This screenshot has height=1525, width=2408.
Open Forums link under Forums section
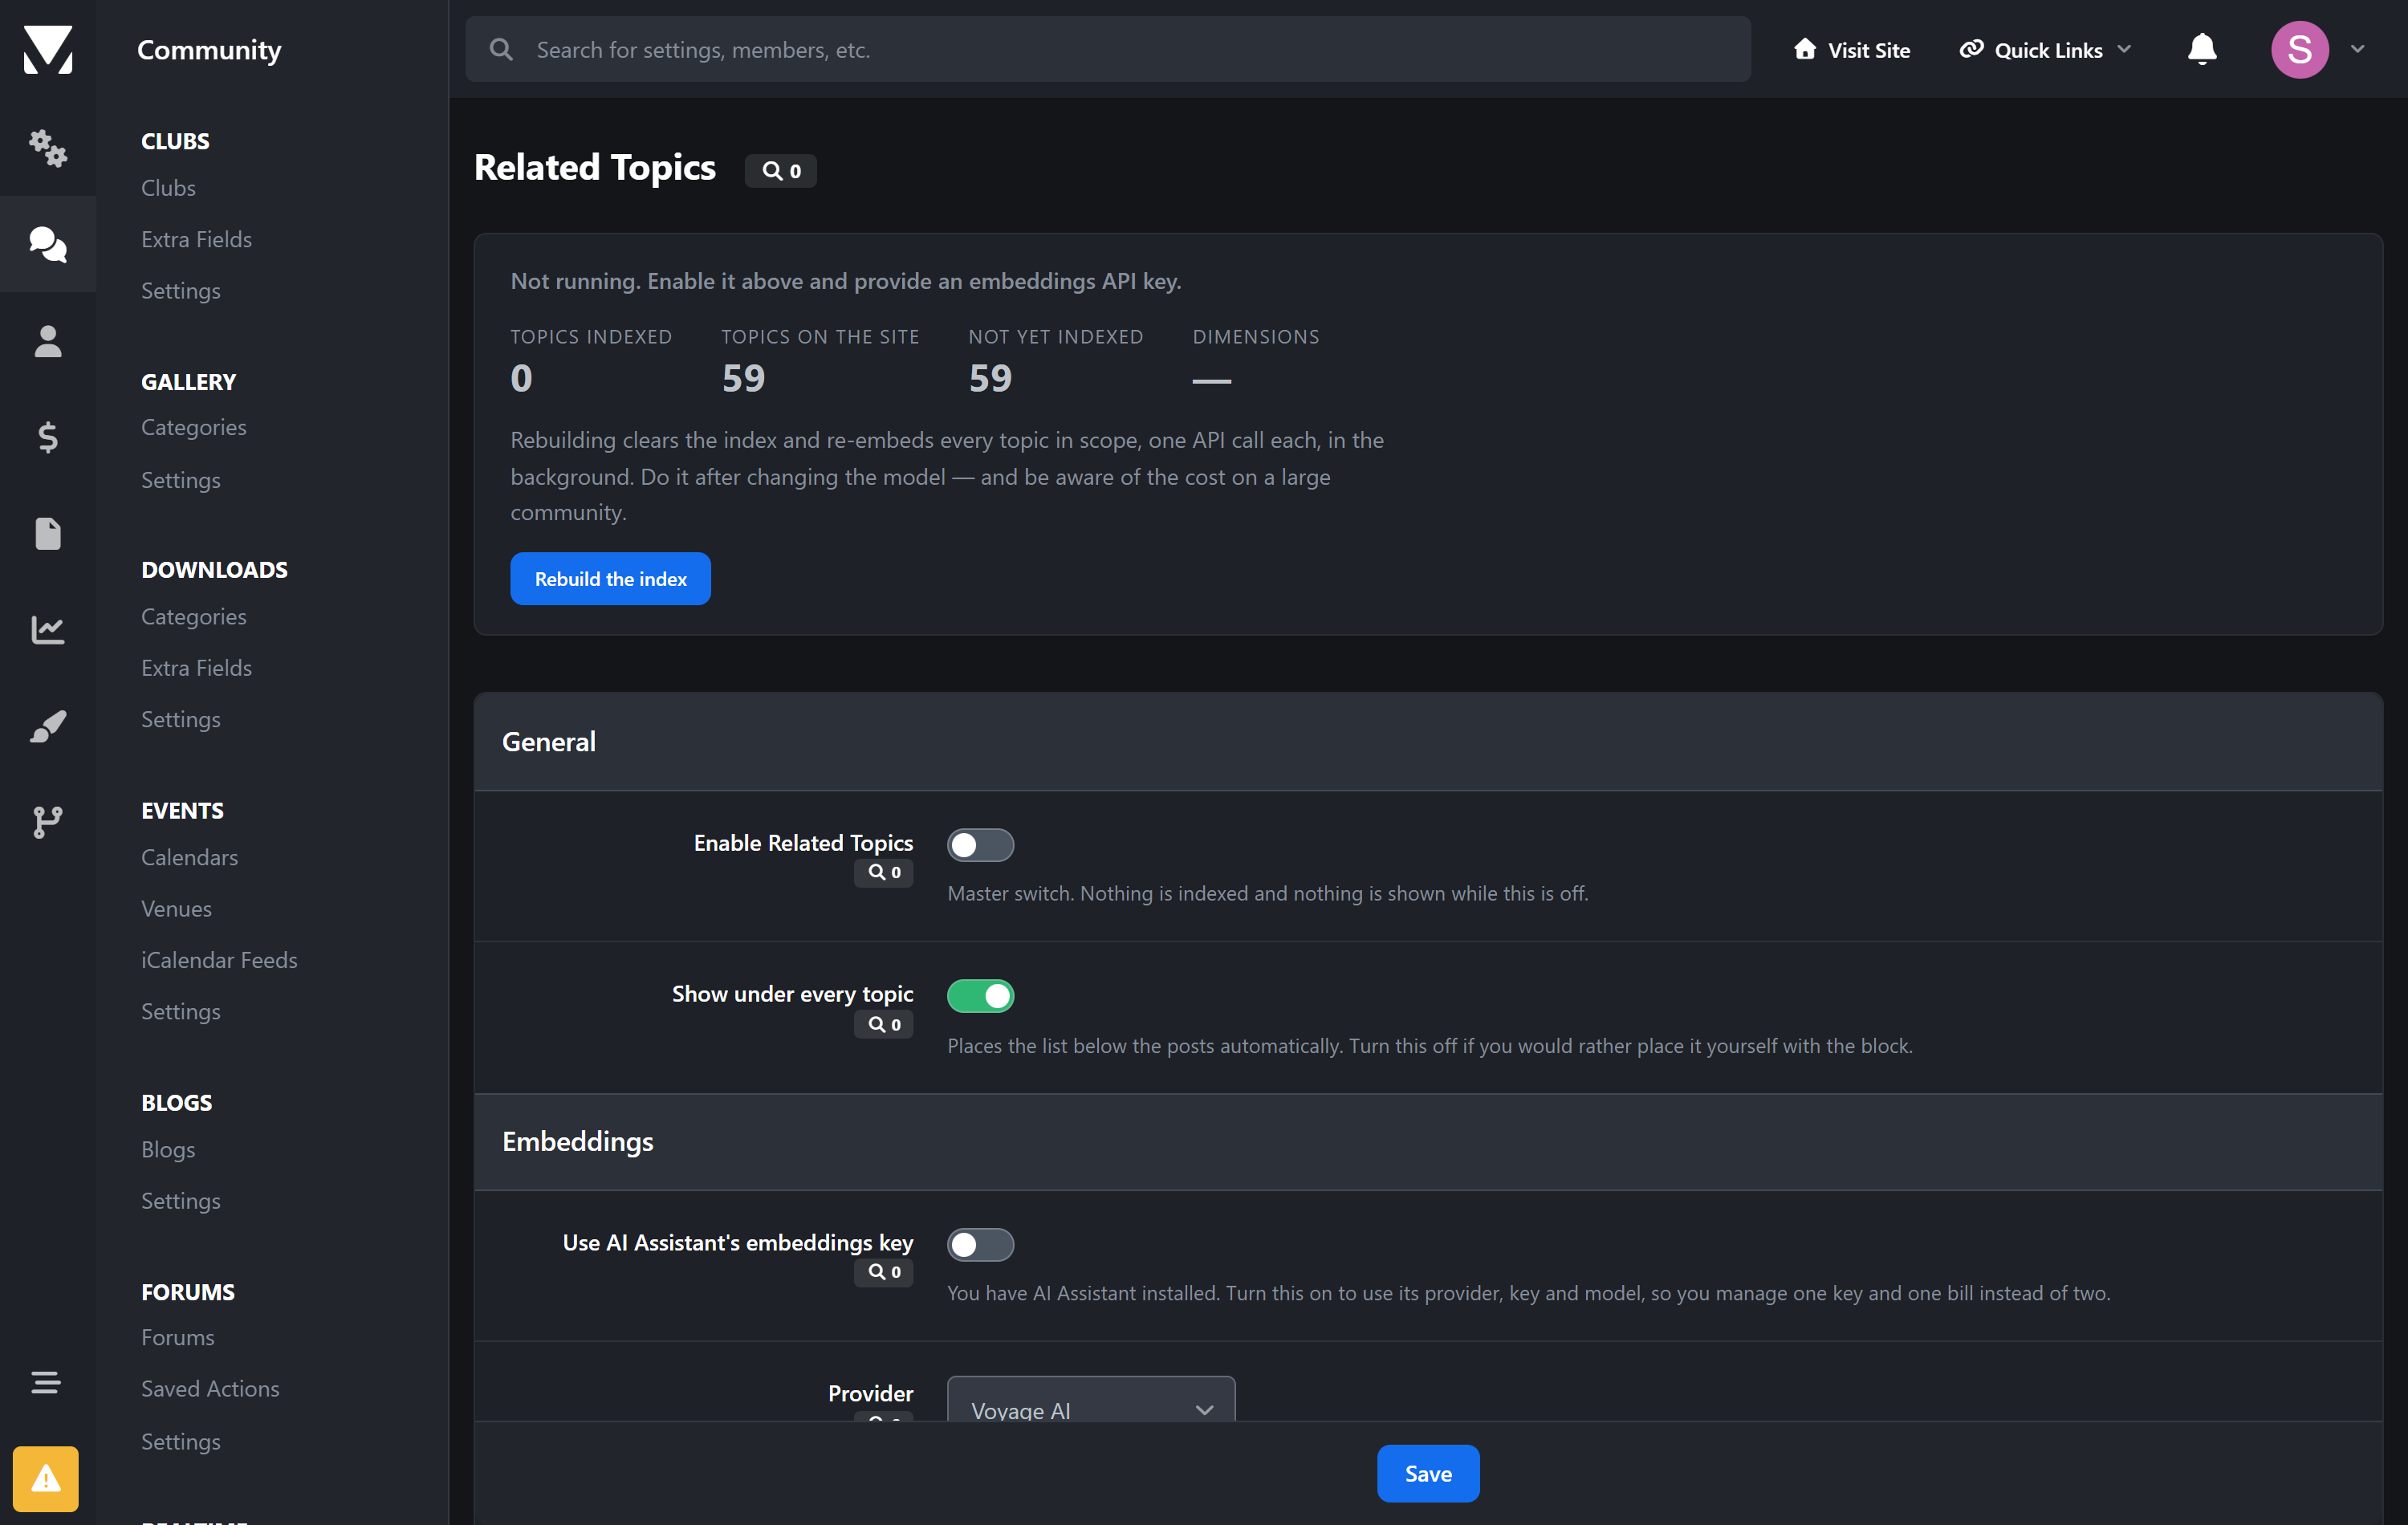pos(178,1338)
